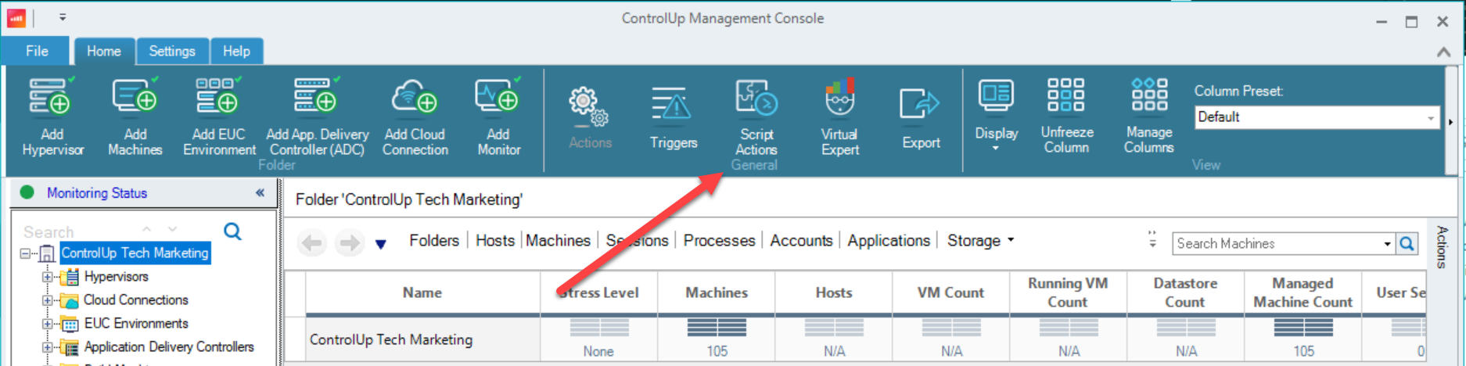Expand Application Delivery Controllers node
The height and width of the screenshot is (366, 1466).
click(47, 347)
